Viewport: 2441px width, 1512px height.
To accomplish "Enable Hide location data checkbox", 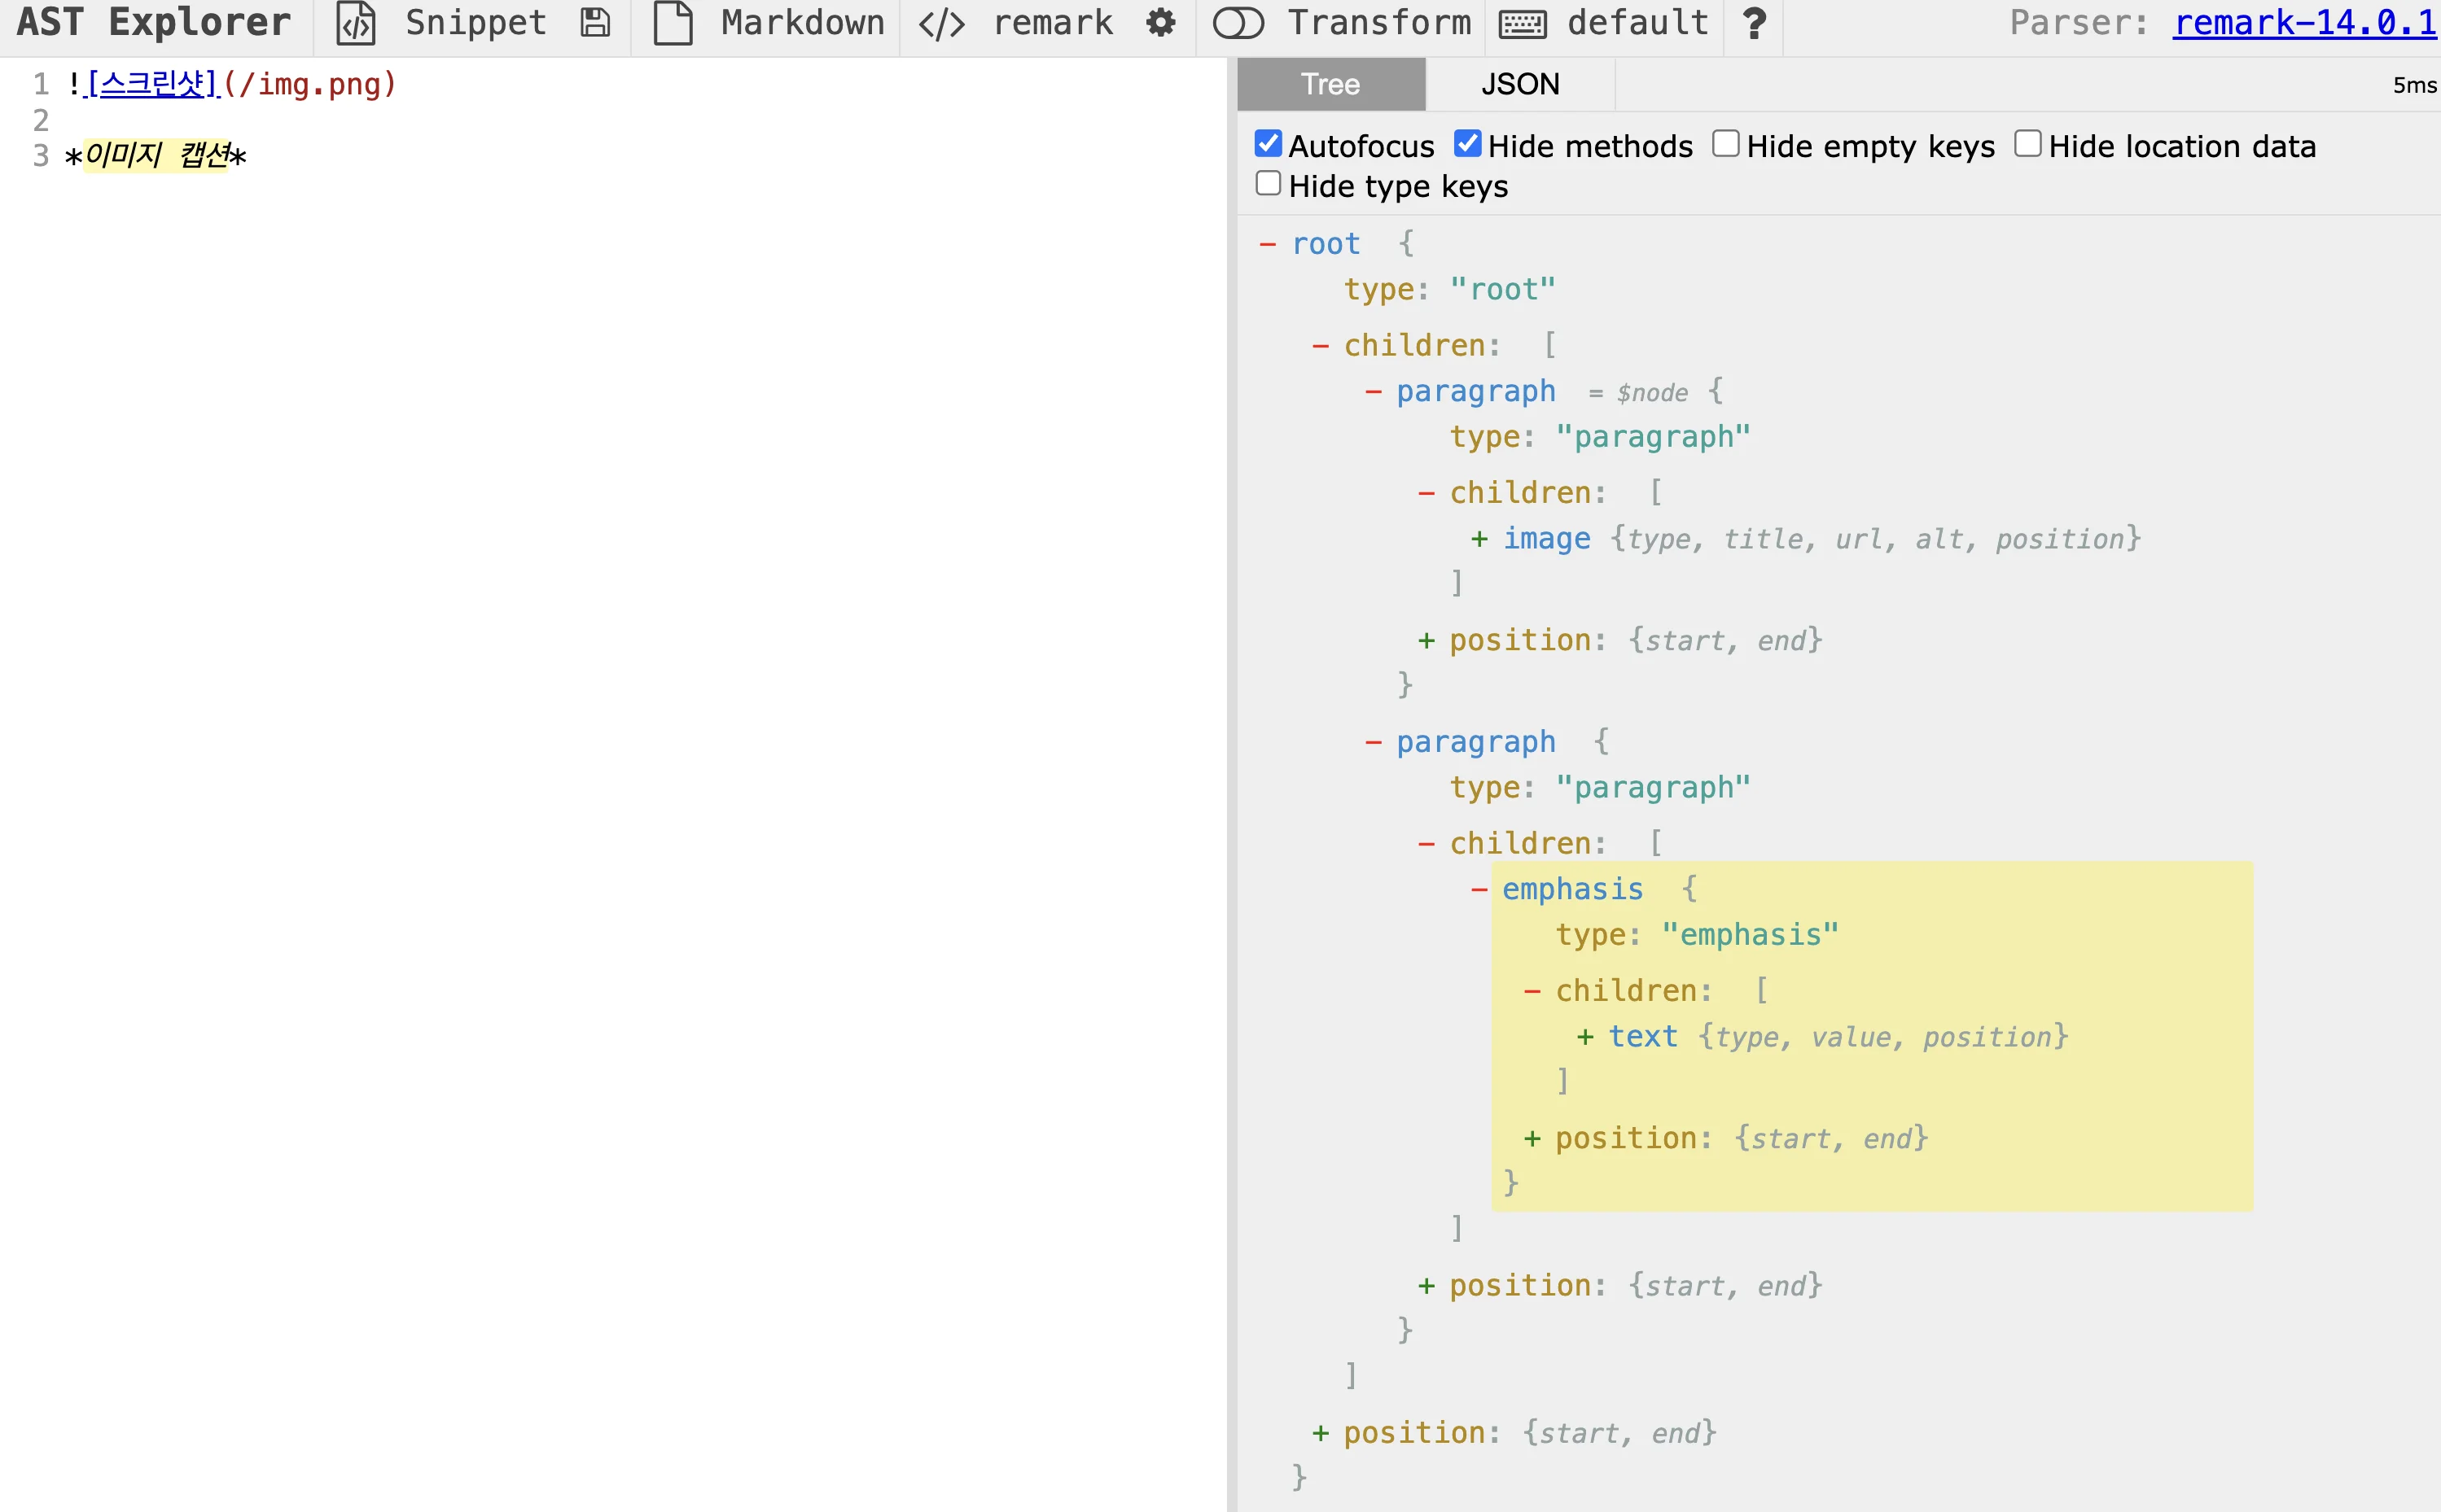I will 2027,144.
